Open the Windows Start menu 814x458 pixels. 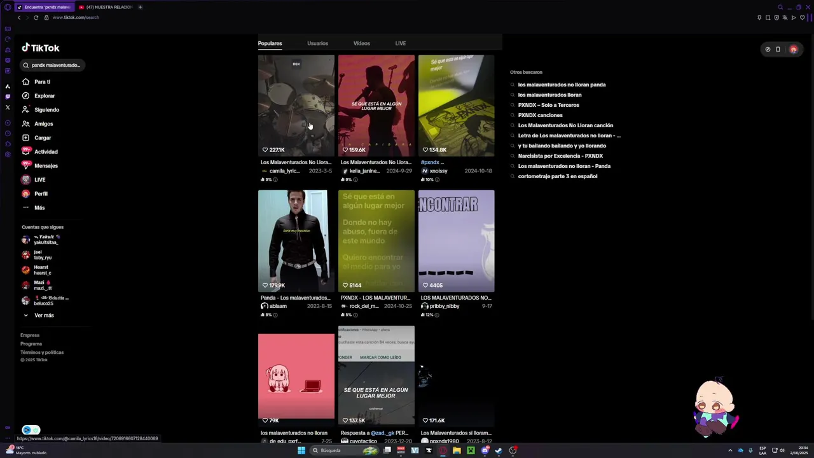click(x=301, y=450)
